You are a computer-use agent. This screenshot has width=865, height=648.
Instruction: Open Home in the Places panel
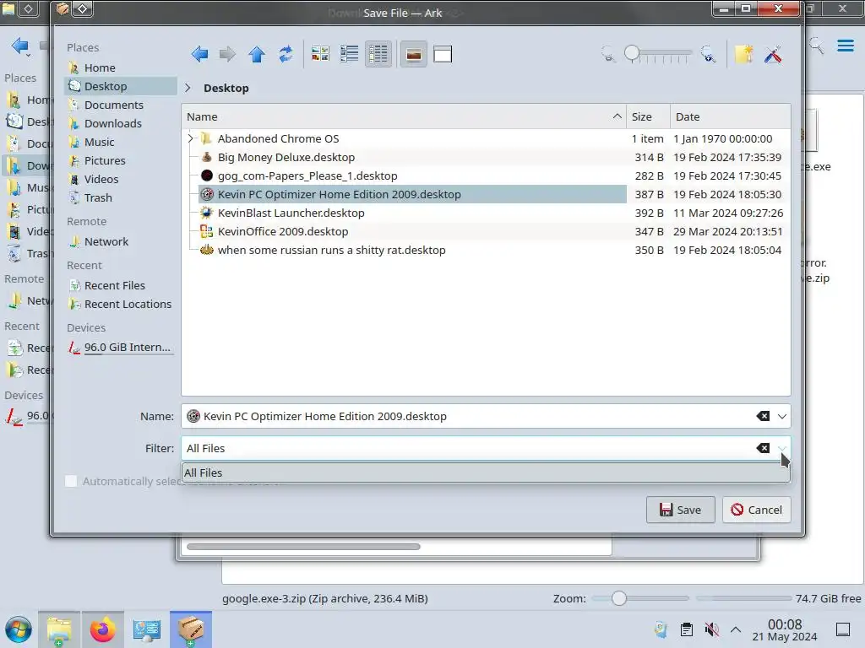pos(121,67)
